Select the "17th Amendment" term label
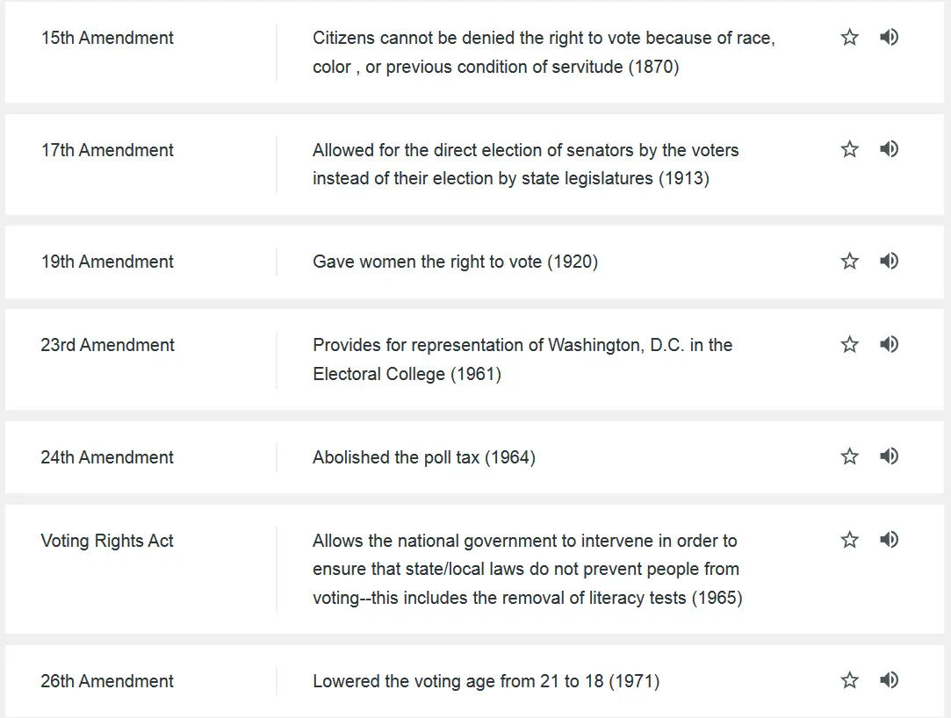 (107, 150)
